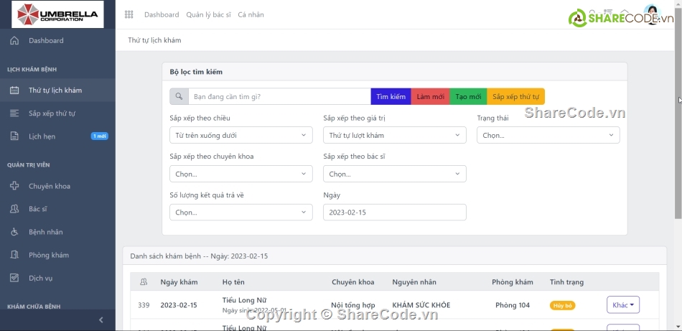
Task: Click the Dashboard home icon in sidebar
Action: [x=14, y=41]
